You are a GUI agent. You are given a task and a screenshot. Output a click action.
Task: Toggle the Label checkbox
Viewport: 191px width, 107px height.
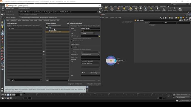(72, 31)
